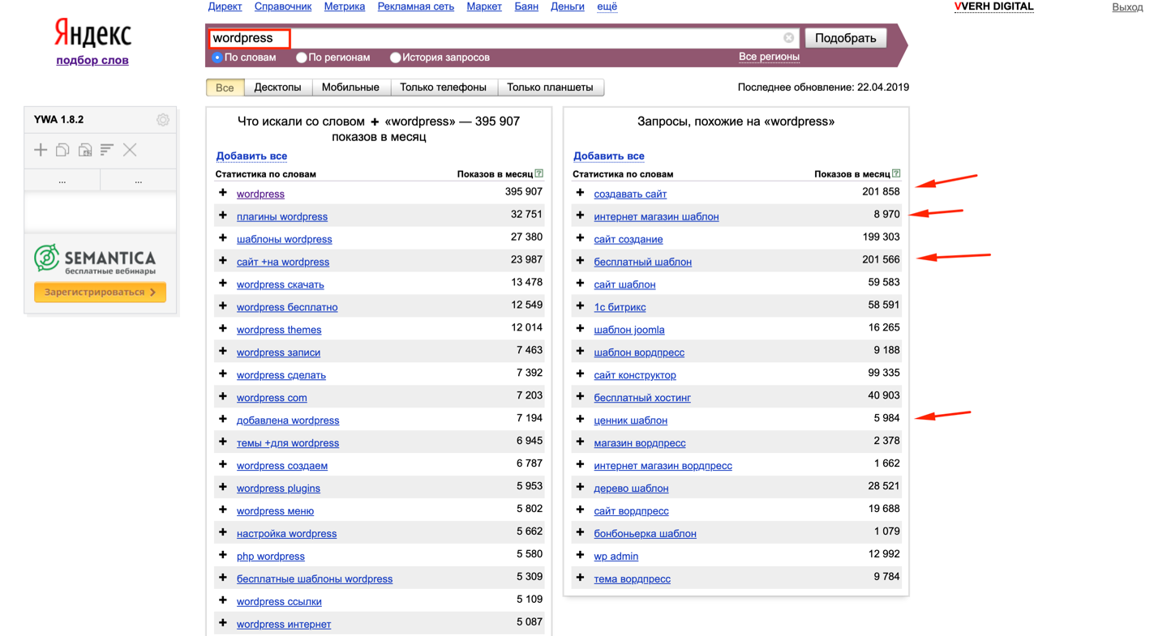
Task: Add the phrase бесплатный шаблон with plus icon
Action: (x=580, y=261)
